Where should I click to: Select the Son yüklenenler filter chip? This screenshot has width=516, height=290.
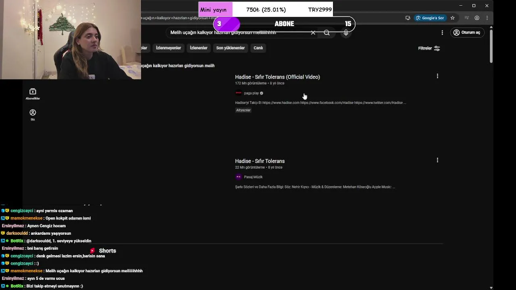click(230, 48)
